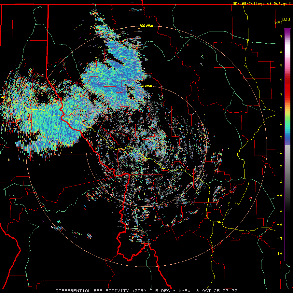Image resolution: width=293 pixels, height=293 pixels.
Task: Click the 18 OCT 25 date stamp
Action: pos(206,291)
